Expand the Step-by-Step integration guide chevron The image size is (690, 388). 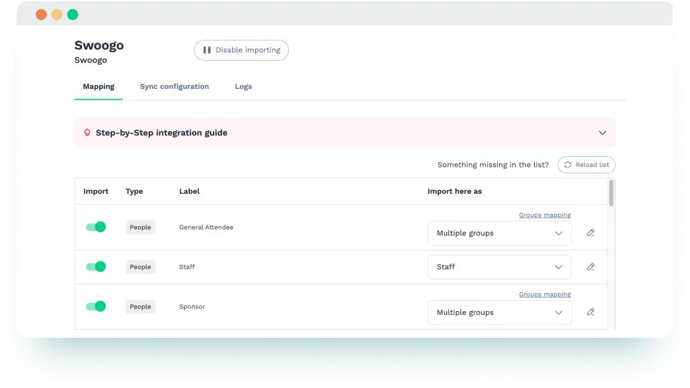[x=602, y=133]
